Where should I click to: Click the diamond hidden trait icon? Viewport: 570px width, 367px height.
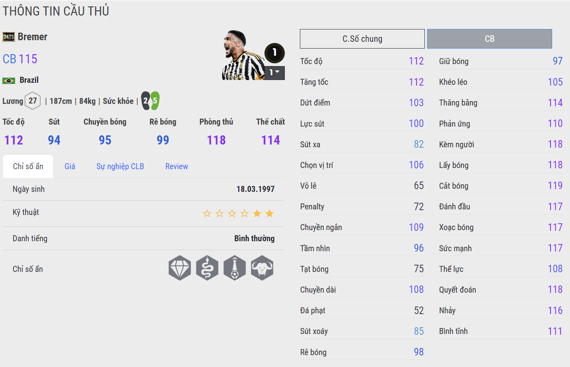point(180,268)
